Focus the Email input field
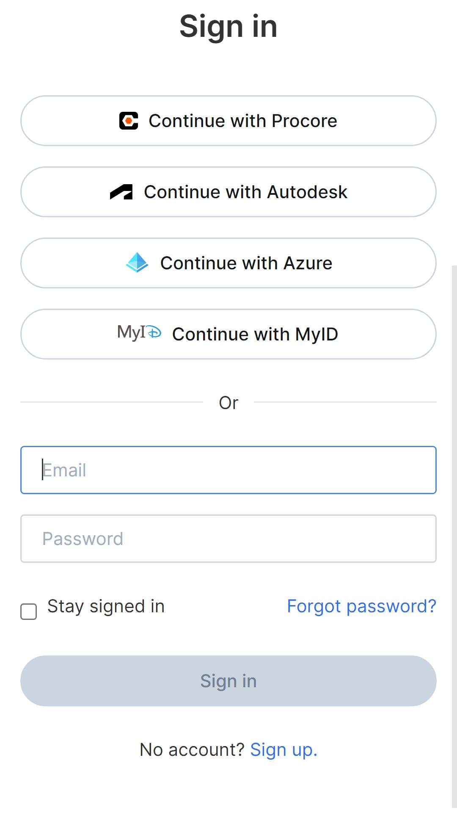Image resolution: width=457 pixels, height=813 pixels. (228, 470)
